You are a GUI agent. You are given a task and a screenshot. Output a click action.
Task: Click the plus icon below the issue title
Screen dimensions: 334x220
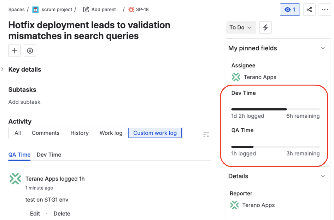click(x=14, y=51)
